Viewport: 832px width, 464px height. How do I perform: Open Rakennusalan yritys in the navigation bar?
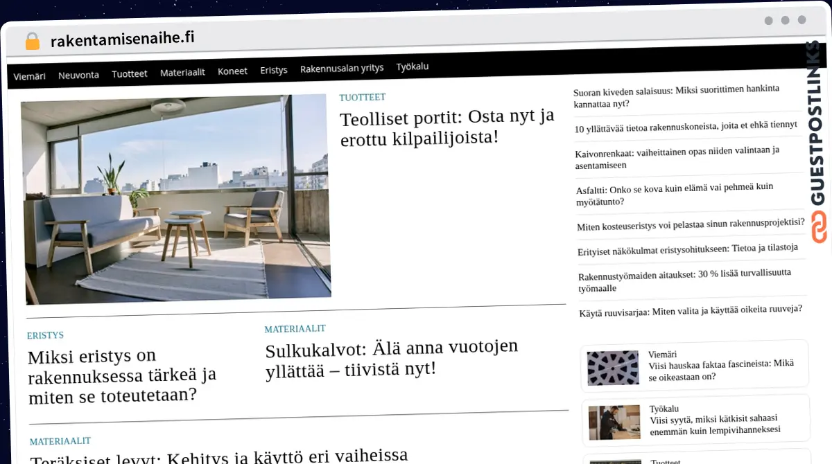pos(342,69)
